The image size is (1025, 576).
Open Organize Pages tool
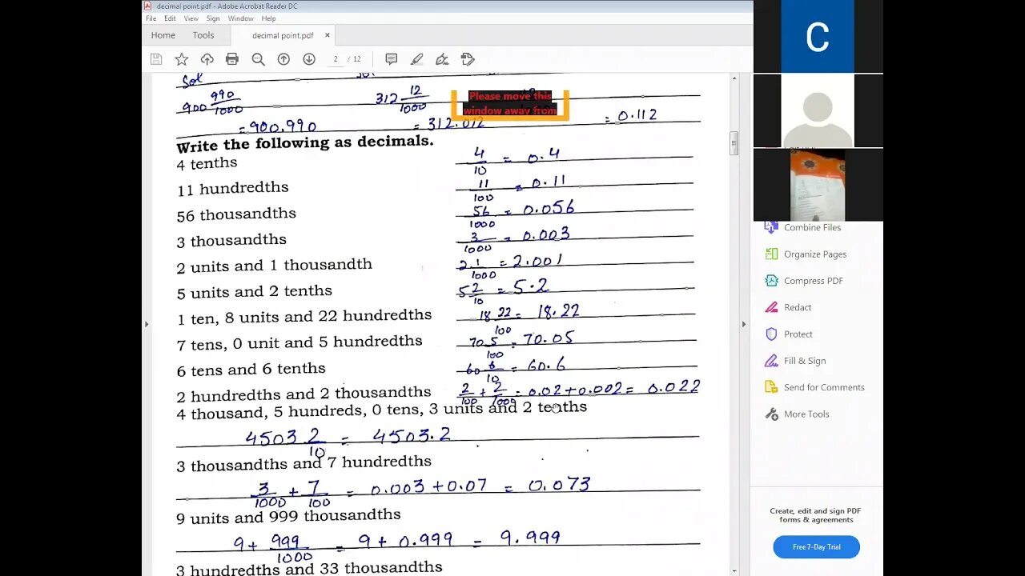coord(806,254)
